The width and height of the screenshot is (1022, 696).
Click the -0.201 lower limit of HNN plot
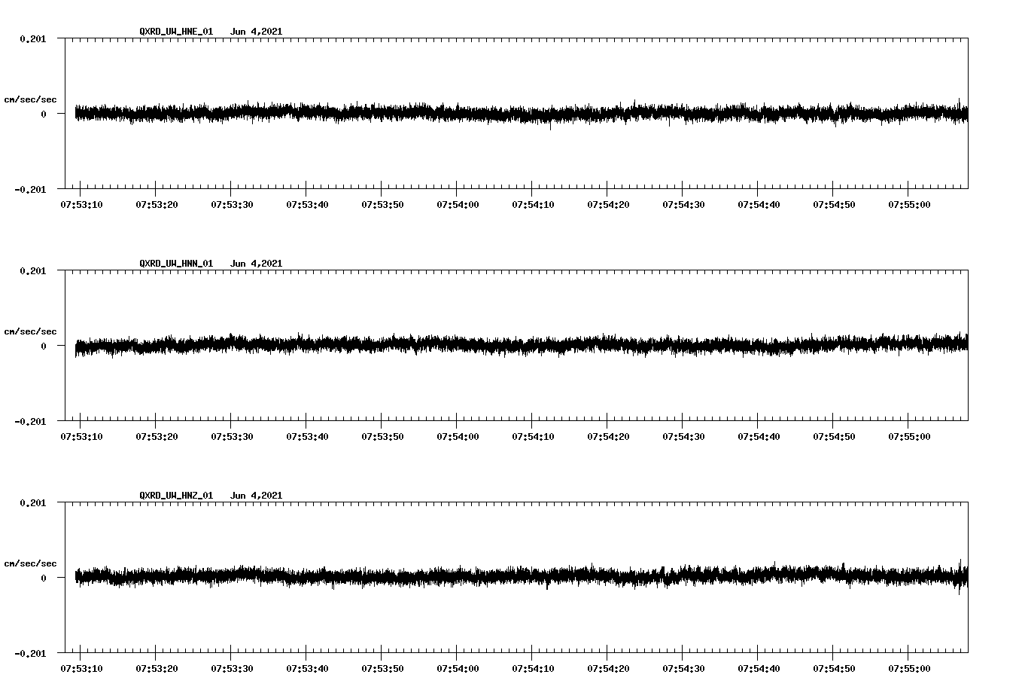[30, 421]
